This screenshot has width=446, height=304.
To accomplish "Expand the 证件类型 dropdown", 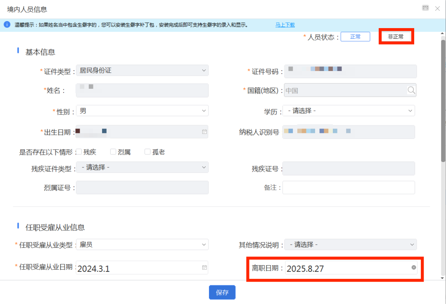I will point(142,71).
